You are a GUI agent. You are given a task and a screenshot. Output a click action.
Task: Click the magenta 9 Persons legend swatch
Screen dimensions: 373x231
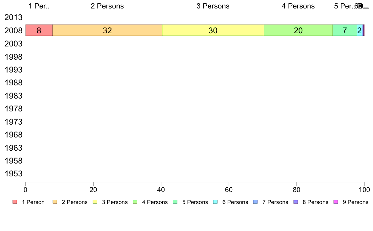click(x=336, y=202)
